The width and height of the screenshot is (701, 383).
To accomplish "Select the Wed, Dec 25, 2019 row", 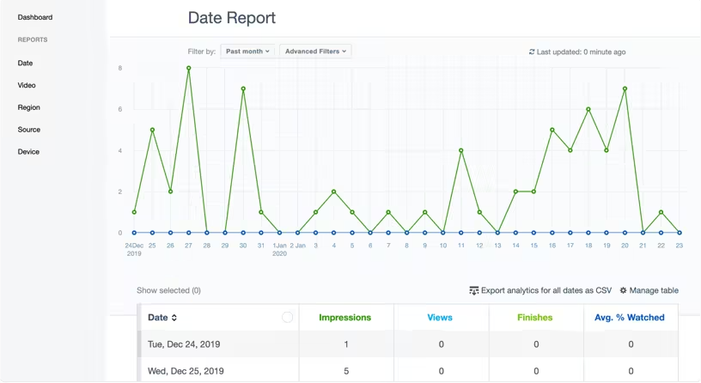I will click(x=407, y=371).
